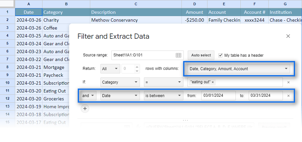Screen dimensions: 302x142
Task: Click the Institution header cell
Action: point(285,12)
